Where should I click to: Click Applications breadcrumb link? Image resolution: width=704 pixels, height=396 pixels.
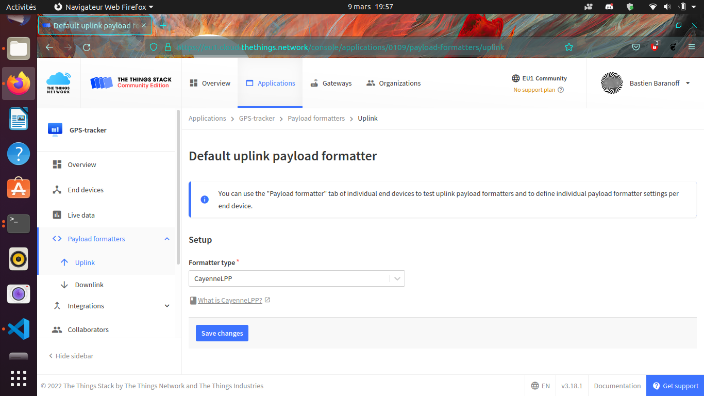coord(207,118)
